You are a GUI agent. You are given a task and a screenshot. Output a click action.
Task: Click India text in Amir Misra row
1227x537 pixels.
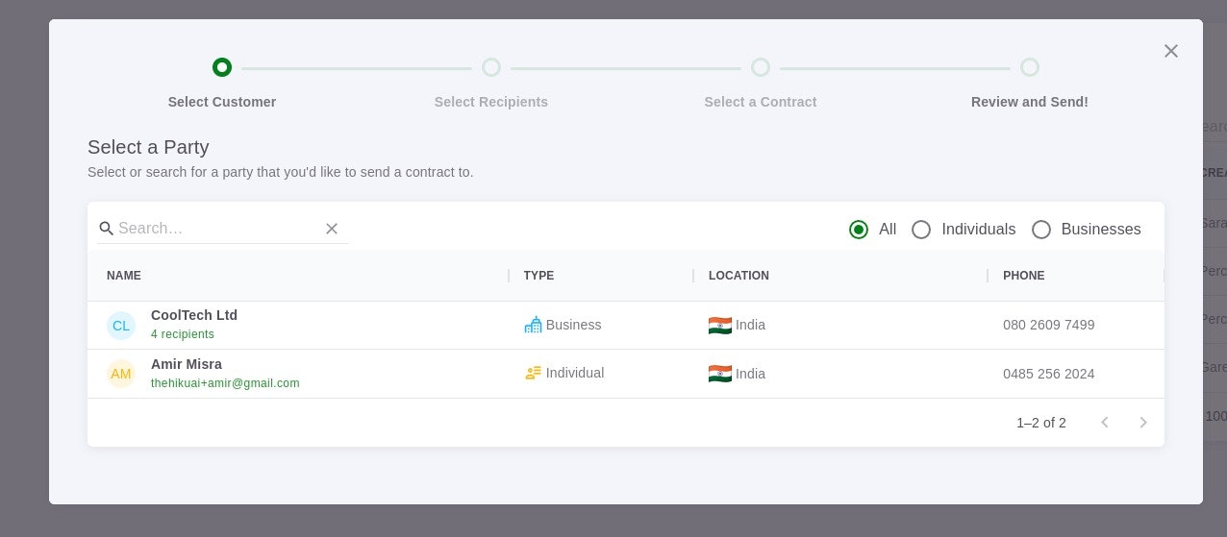point(751,374)
